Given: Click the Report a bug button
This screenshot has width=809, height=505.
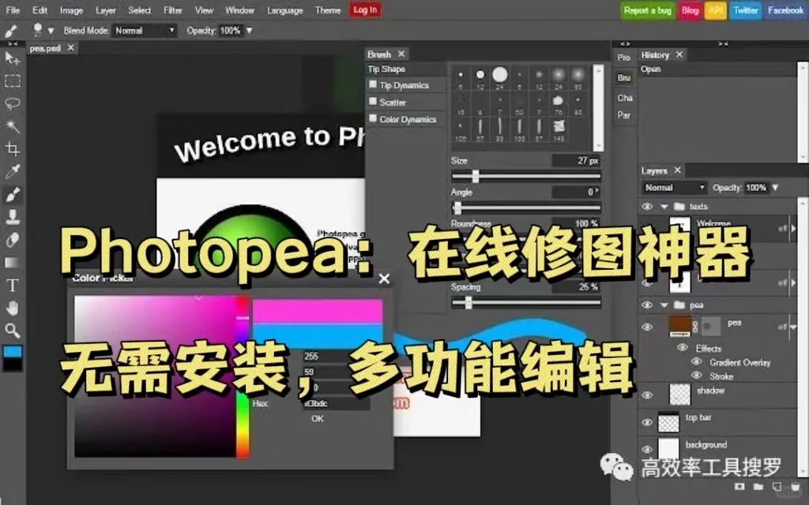Looking at the screenshot, I should tap(647, 10).
